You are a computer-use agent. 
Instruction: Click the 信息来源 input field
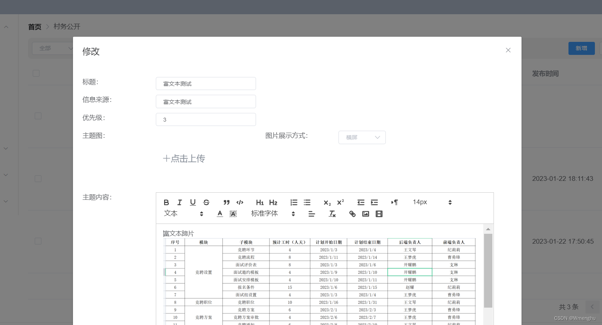[x=206, y=101]
